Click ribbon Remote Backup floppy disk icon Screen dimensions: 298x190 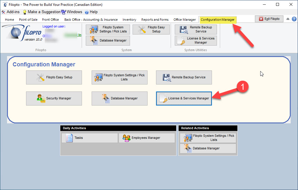point(184,30)
